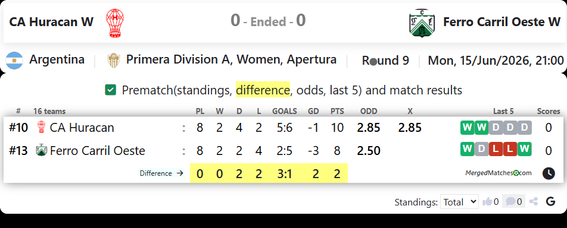567x228 pixels.
Task: Click small Huracan crest in standings row
Action: click(42, 127)
